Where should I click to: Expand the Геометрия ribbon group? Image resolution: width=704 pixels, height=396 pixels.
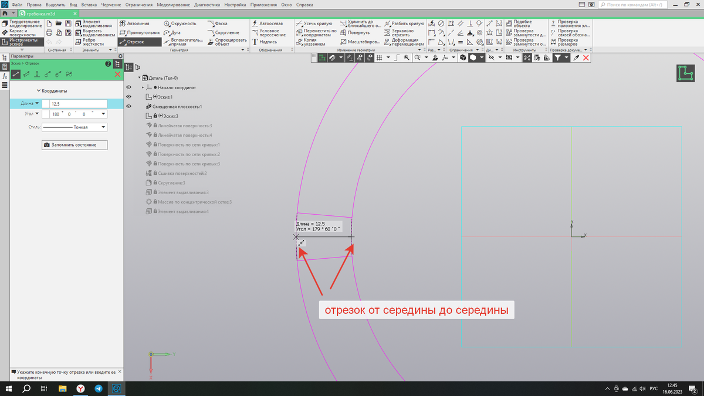243,50
